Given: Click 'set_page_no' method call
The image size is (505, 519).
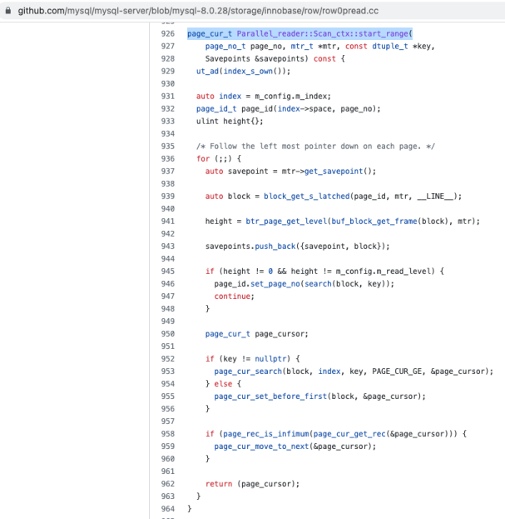Looking at the screenshot, I should [275, 284].
